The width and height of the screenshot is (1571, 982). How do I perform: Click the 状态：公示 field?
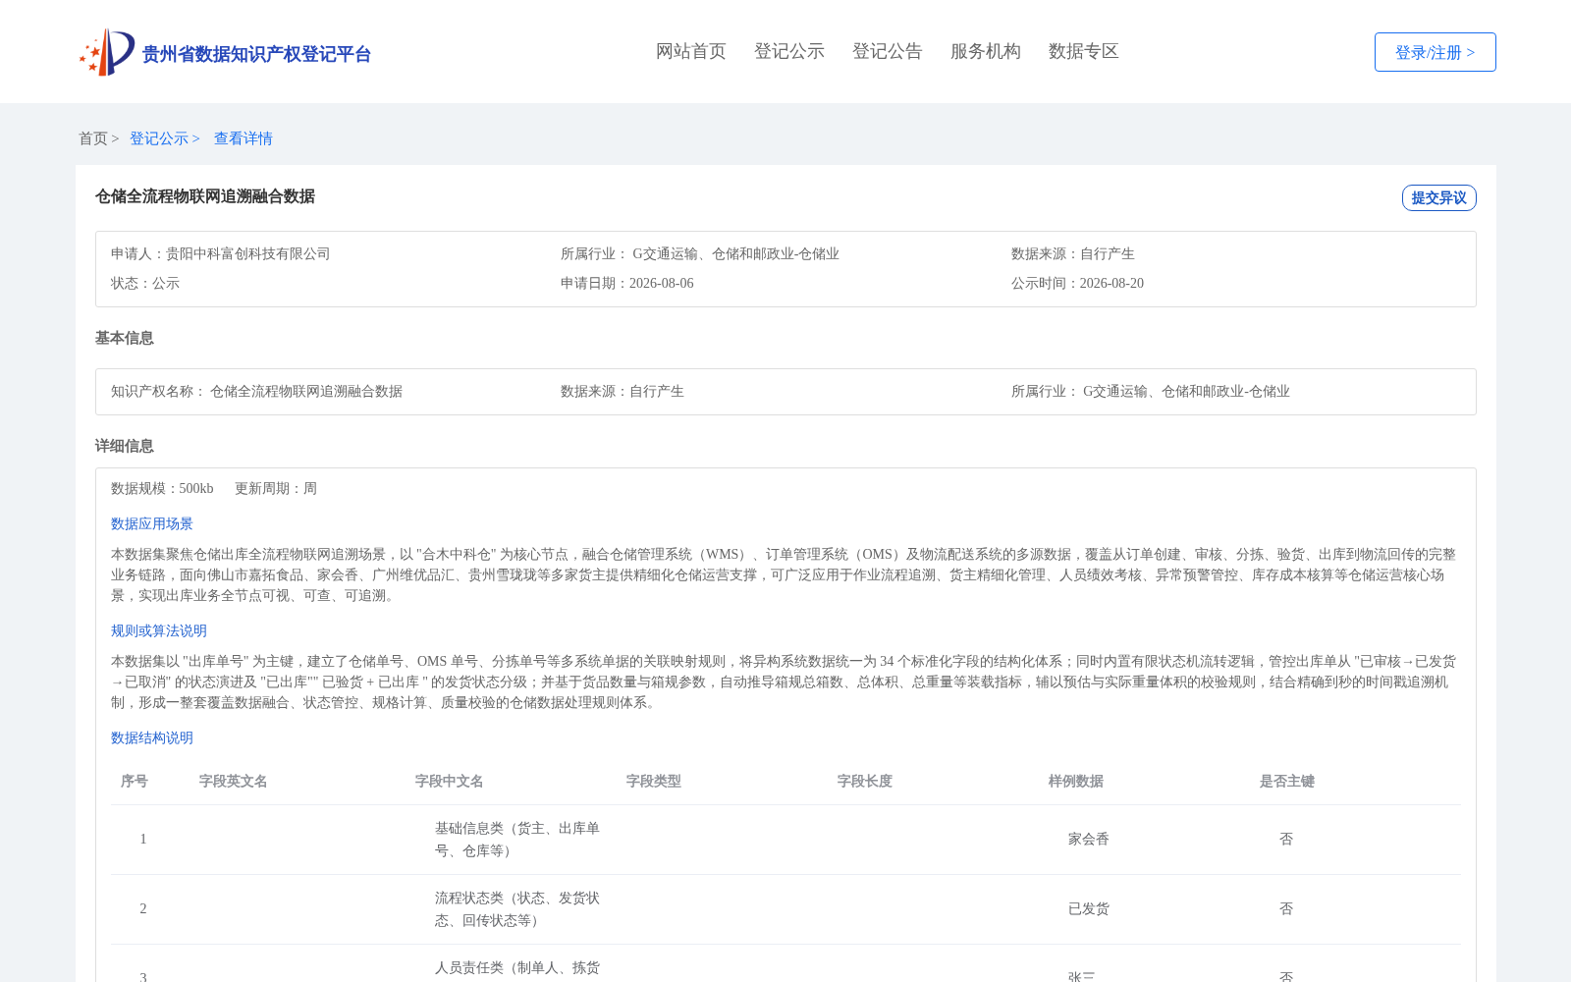pyautogui.click(x=145, y=283)
